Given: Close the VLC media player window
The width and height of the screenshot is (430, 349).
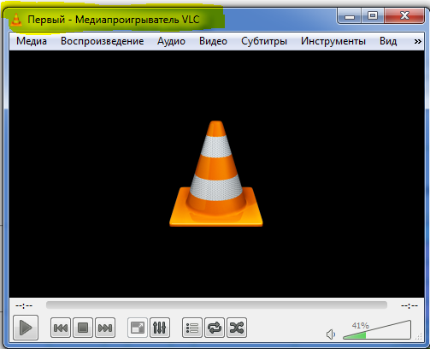Looking at the screenshot, I should pyautogui.click(x=404, y=15).
